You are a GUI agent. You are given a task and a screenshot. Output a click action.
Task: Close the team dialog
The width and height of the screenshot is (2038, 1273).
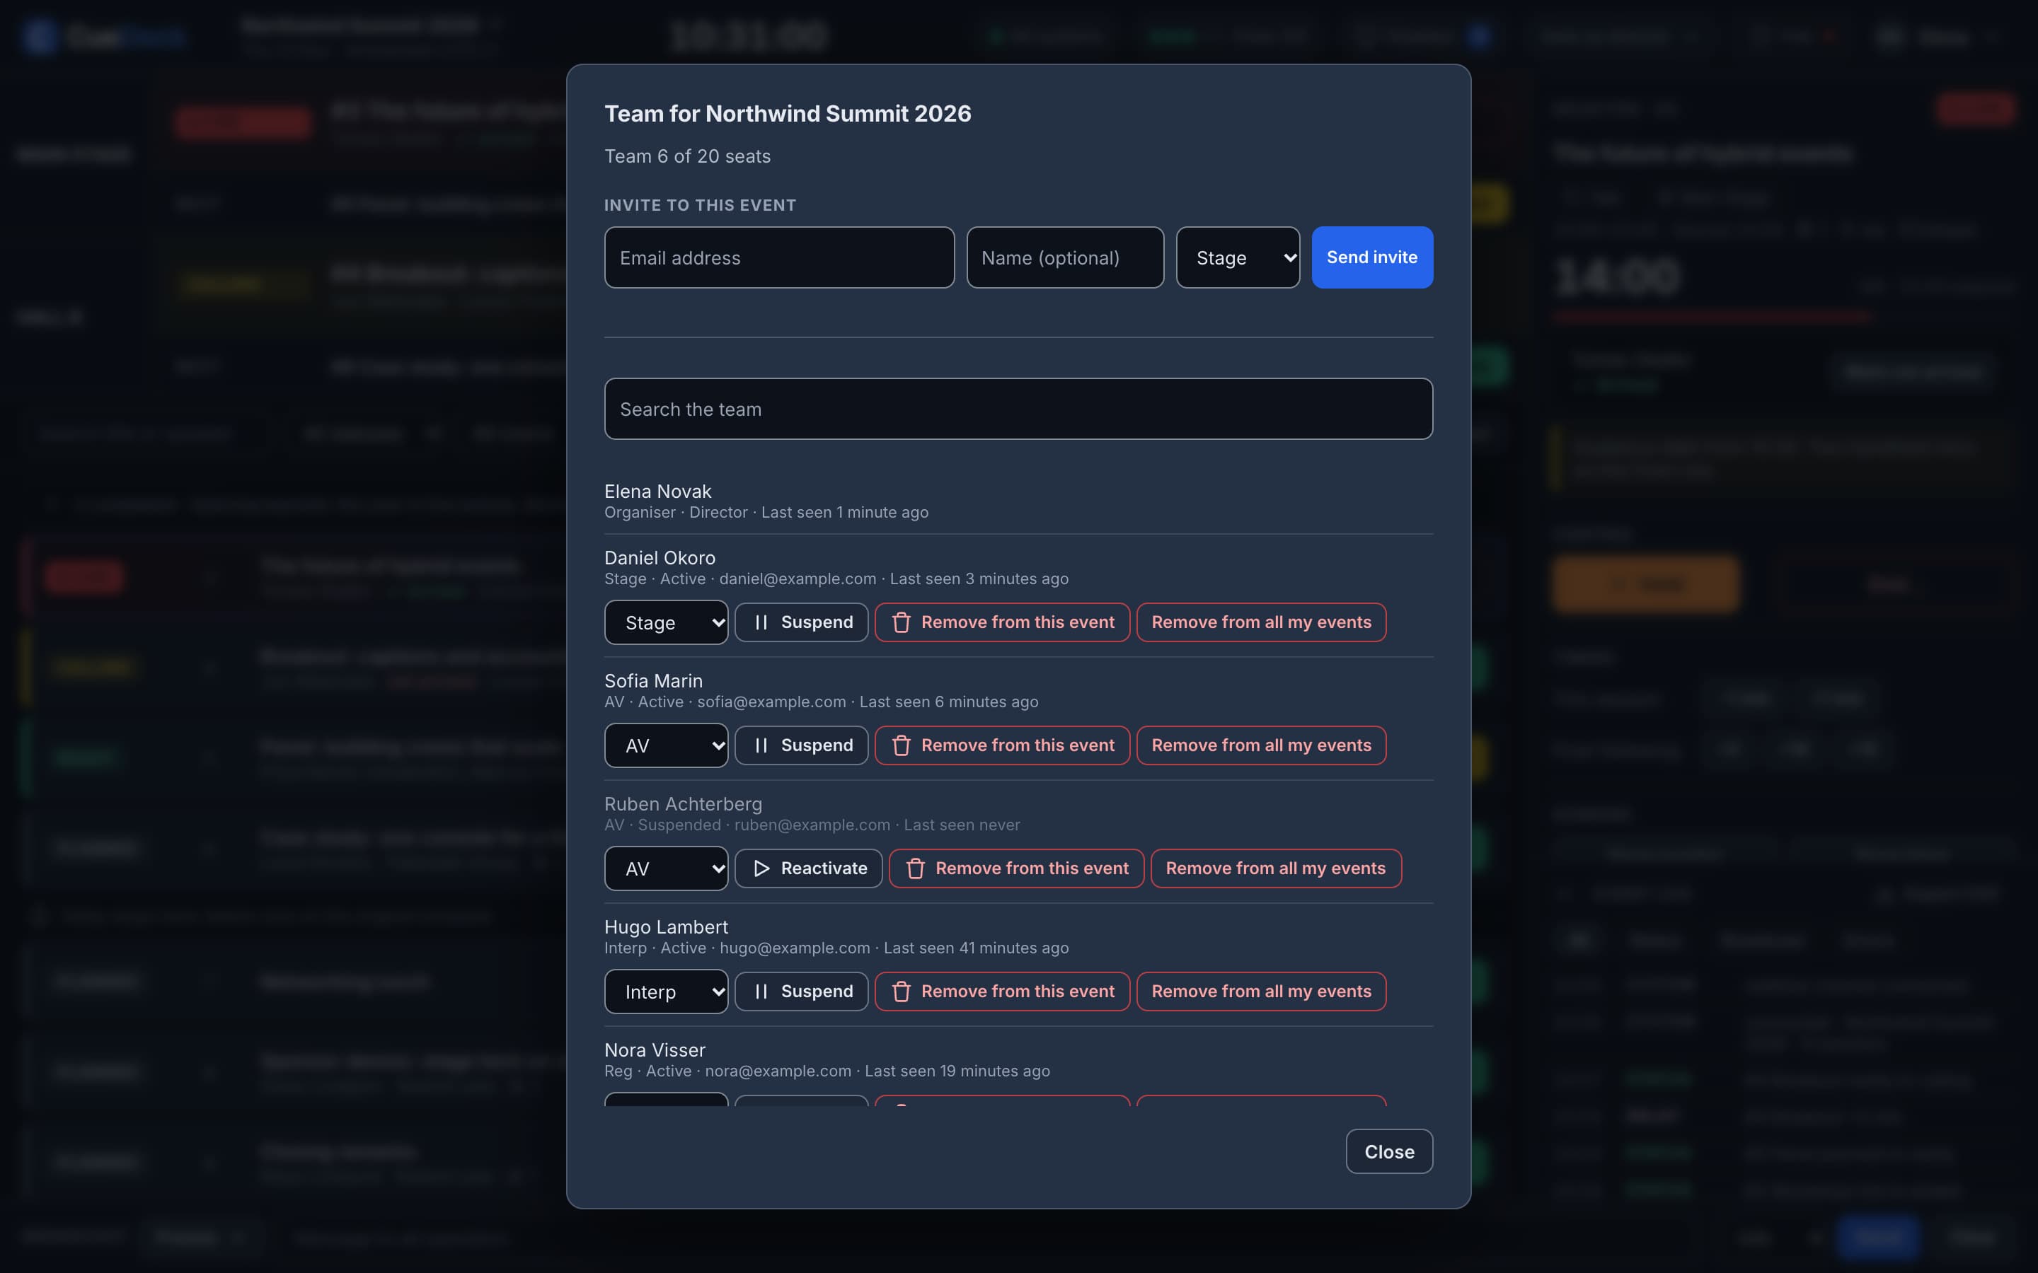click(1388, 1151)
